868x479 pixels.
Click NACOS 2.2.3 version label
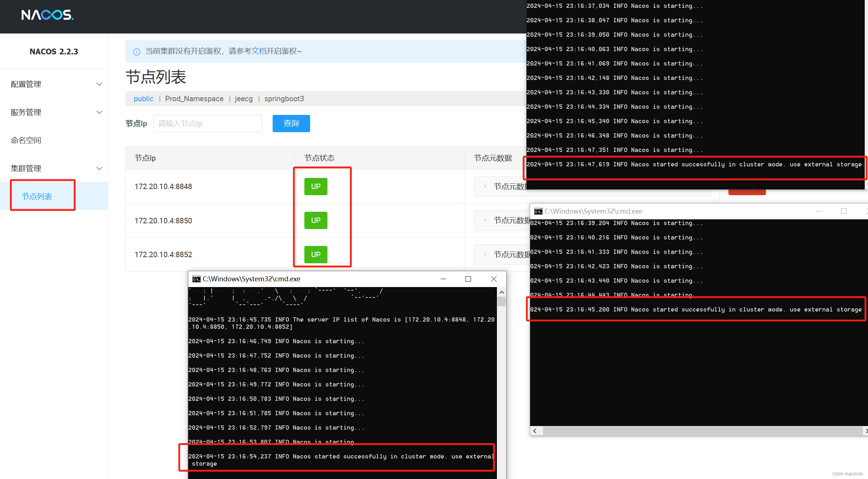54,52
